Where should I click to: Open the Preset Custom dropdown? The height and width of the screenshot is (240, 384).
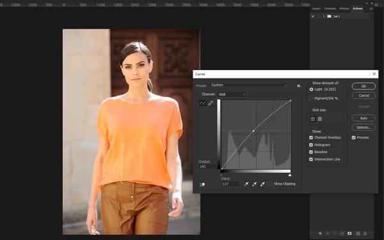click(249, 85)
